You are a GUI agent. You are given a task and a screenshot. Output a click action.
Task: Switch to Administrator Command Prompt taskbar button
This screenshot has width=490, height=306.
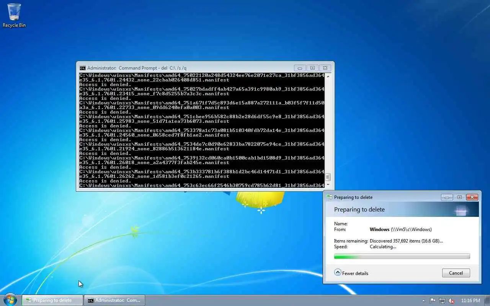(x=114, y=300)
